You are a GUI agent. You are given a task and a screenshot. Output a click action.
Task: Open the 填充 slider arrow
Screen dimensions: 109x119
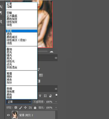click(x=56, y=108)
